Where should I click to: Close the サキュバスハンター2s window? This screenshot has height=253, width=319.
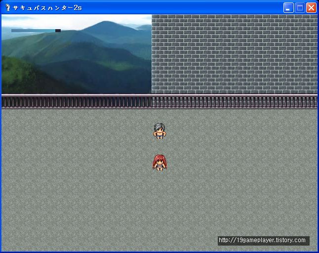pyautogui.click(x=311, y=8)
